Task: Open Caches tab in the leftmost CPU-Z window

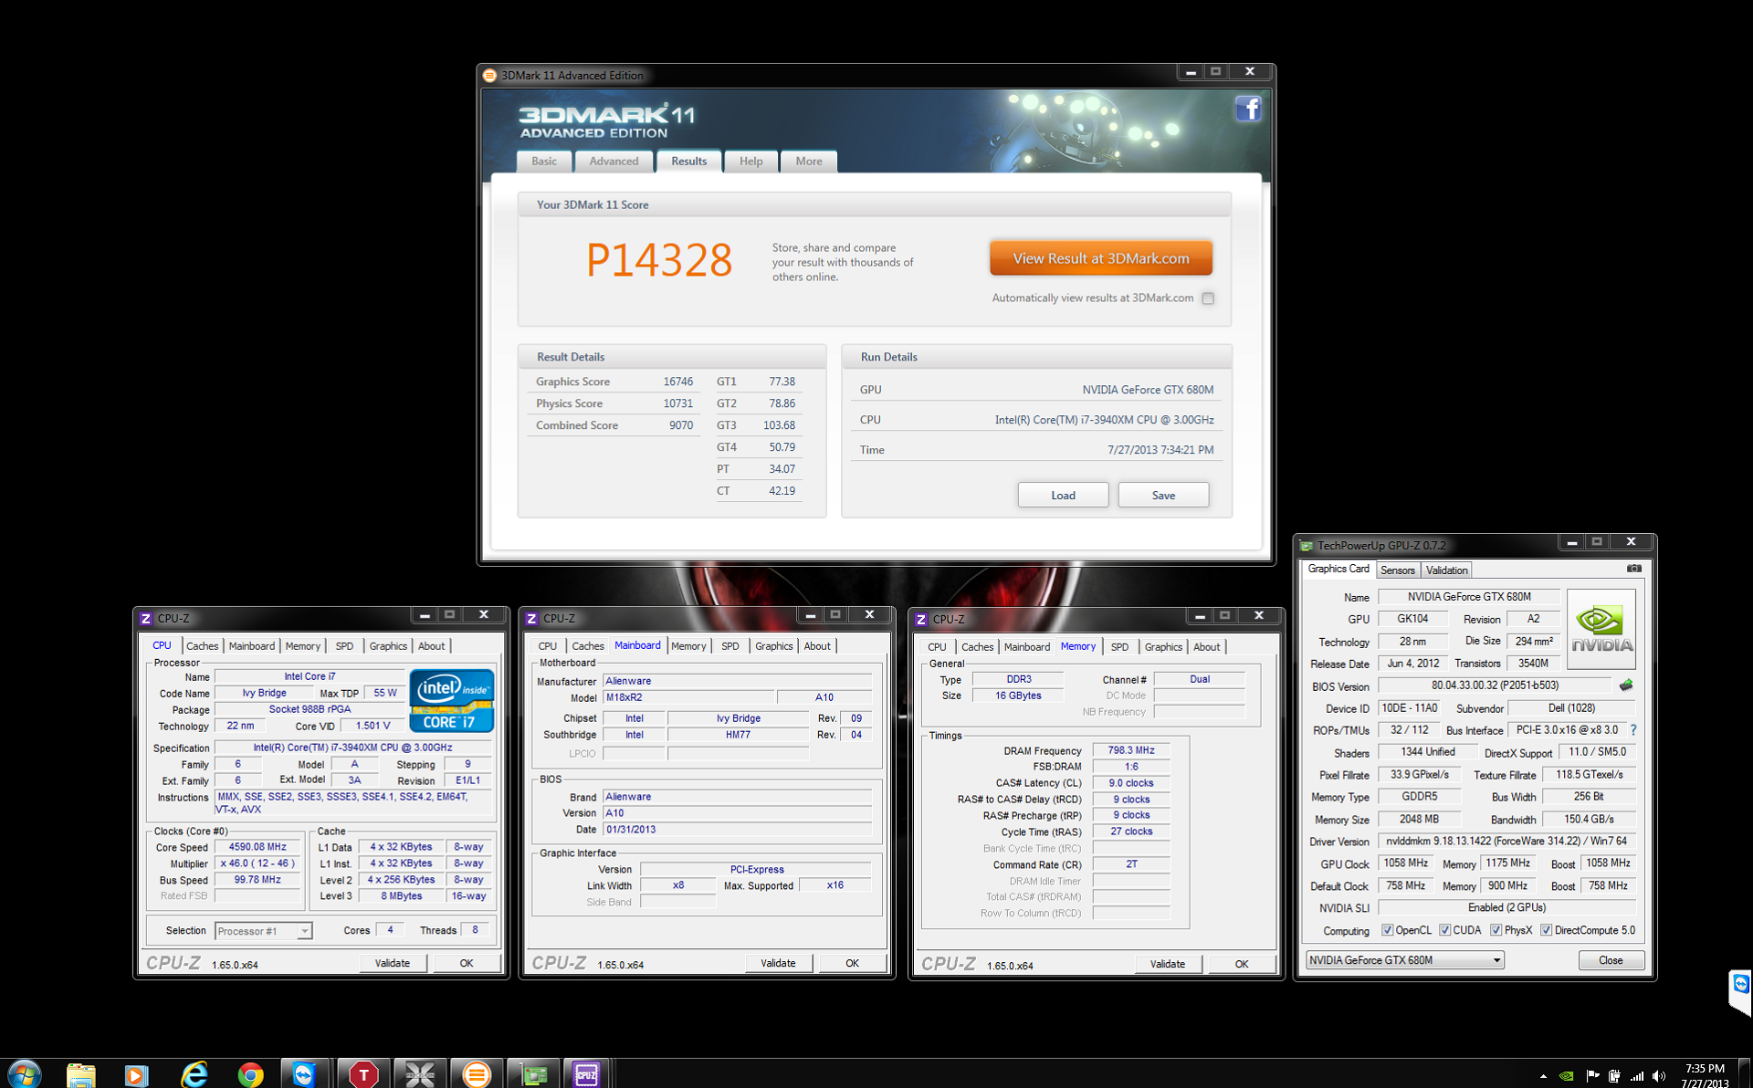Action: [x=202, y=646]
